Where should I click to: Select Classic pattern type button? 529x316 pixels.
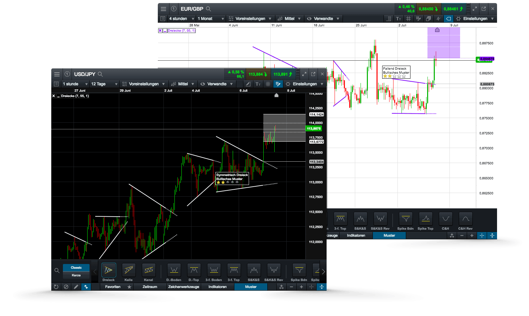(76, 268)
